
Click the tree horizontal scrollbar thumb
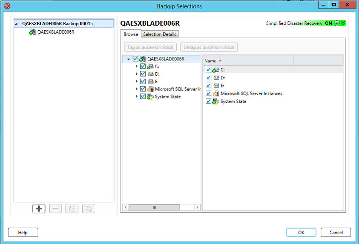point(154,207)
